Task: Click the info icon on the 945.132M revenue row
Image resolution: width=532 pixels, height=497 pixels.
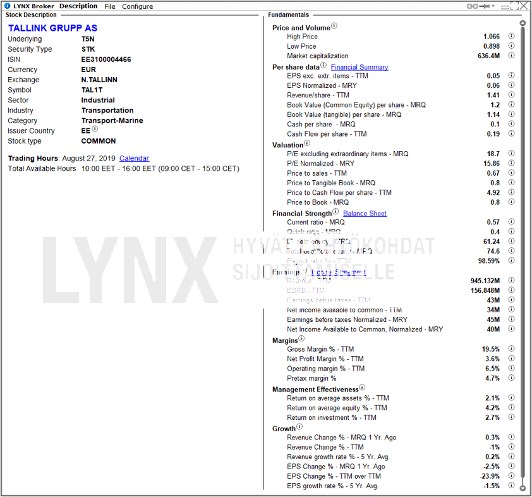Action: [x=511, y=280]
